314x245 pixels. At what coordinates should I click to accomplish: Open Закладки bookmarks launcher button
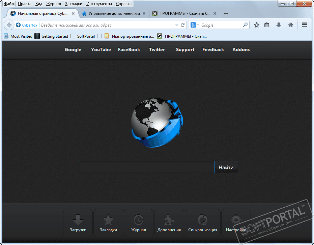[108, 223]
